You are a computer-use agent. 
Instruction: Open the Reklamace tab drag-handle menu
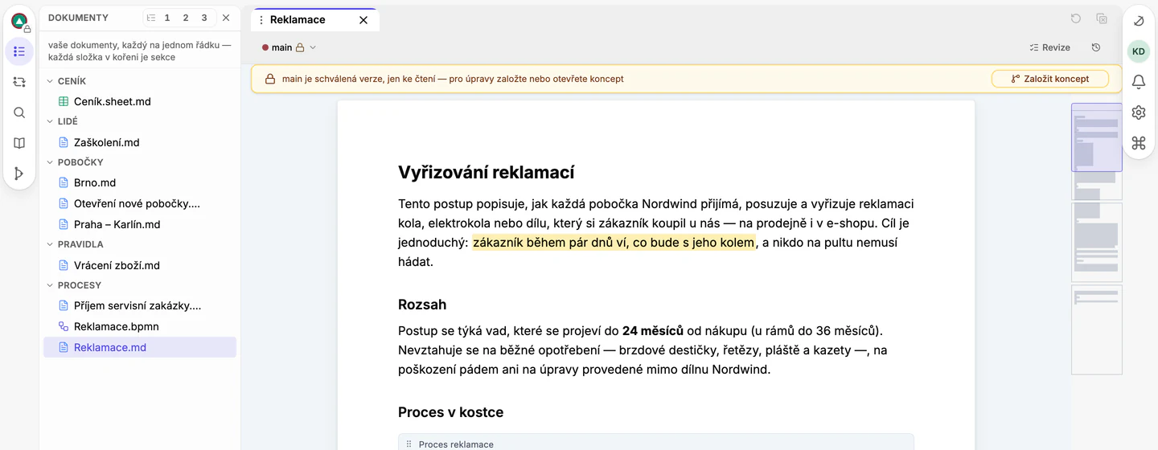(x=261, y=20)
